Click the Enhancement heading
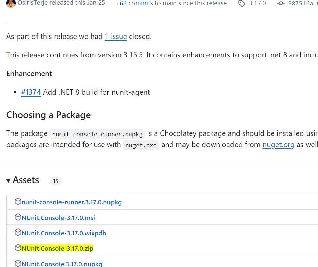This screenshot has height=267, width=318. tap(29, 73)
